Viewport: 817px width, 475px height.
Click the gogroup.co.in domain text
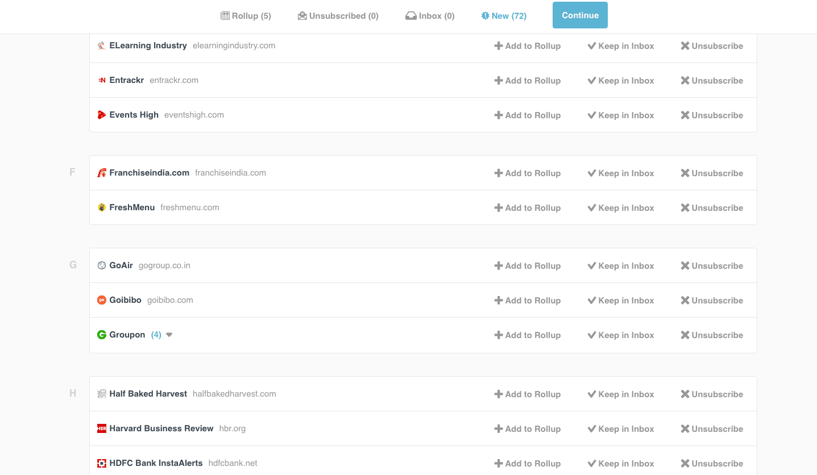pyautogui.click(x=164, y=265)
